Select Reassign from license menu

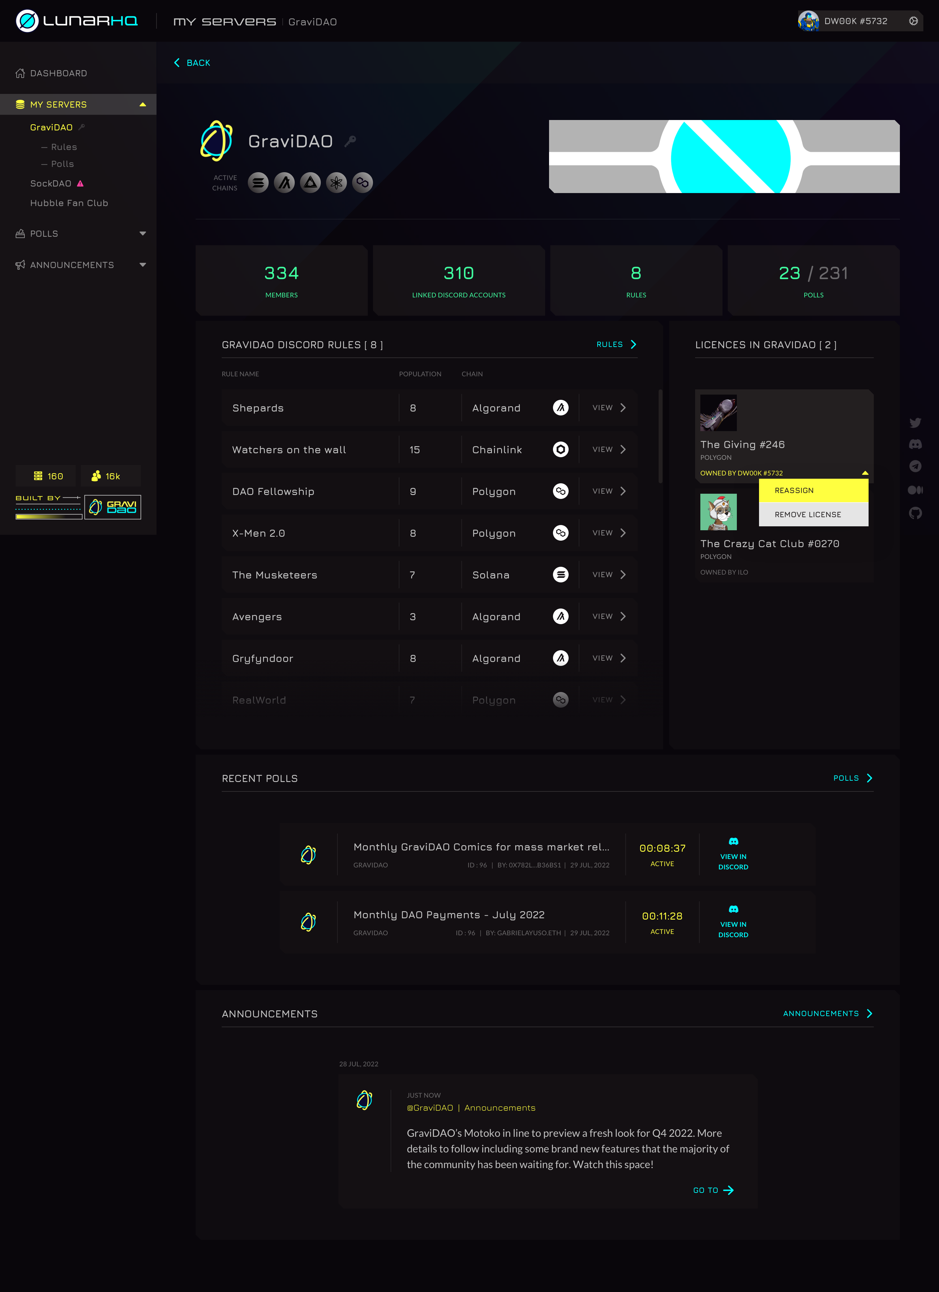pos(813,490)
